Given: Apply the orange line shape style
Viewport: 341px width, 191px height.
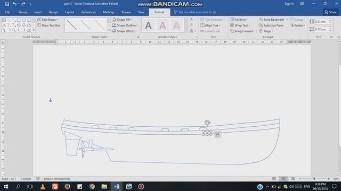Looking at the screenshot, I should (100, 25).
